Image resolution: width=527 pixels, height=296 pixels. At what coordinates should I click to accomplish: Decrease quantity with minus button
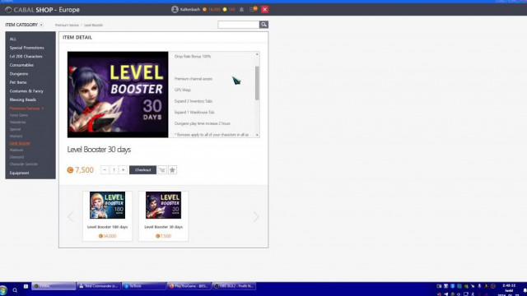105,170
